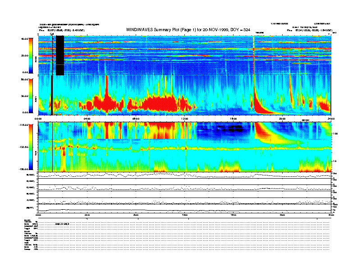Click 12:00 tick label below RAD1 spectrogram
This screenshot has height=276, width=357.
tap(185, 119)
